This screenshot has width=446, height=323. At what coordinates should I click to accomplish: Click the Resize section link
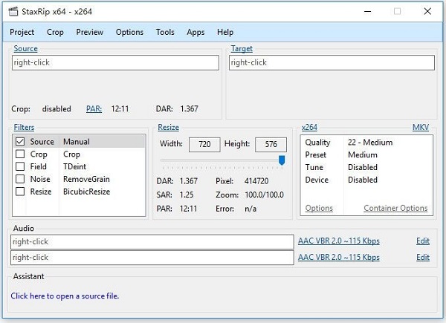(169, 127)
